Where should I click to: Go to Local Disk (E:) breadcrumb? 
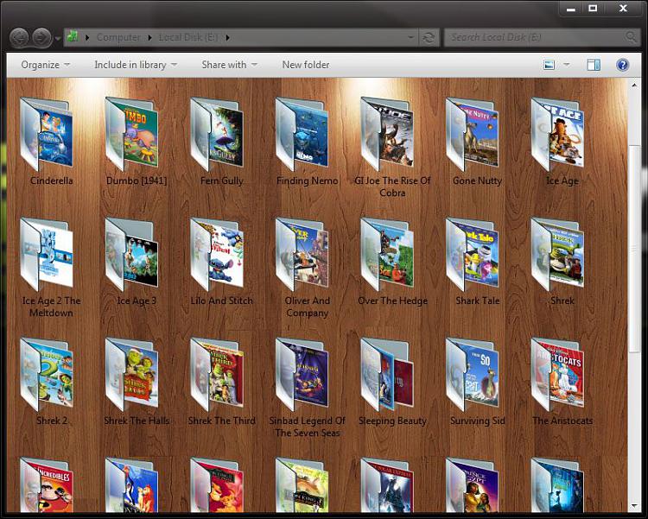pos(188,38)
